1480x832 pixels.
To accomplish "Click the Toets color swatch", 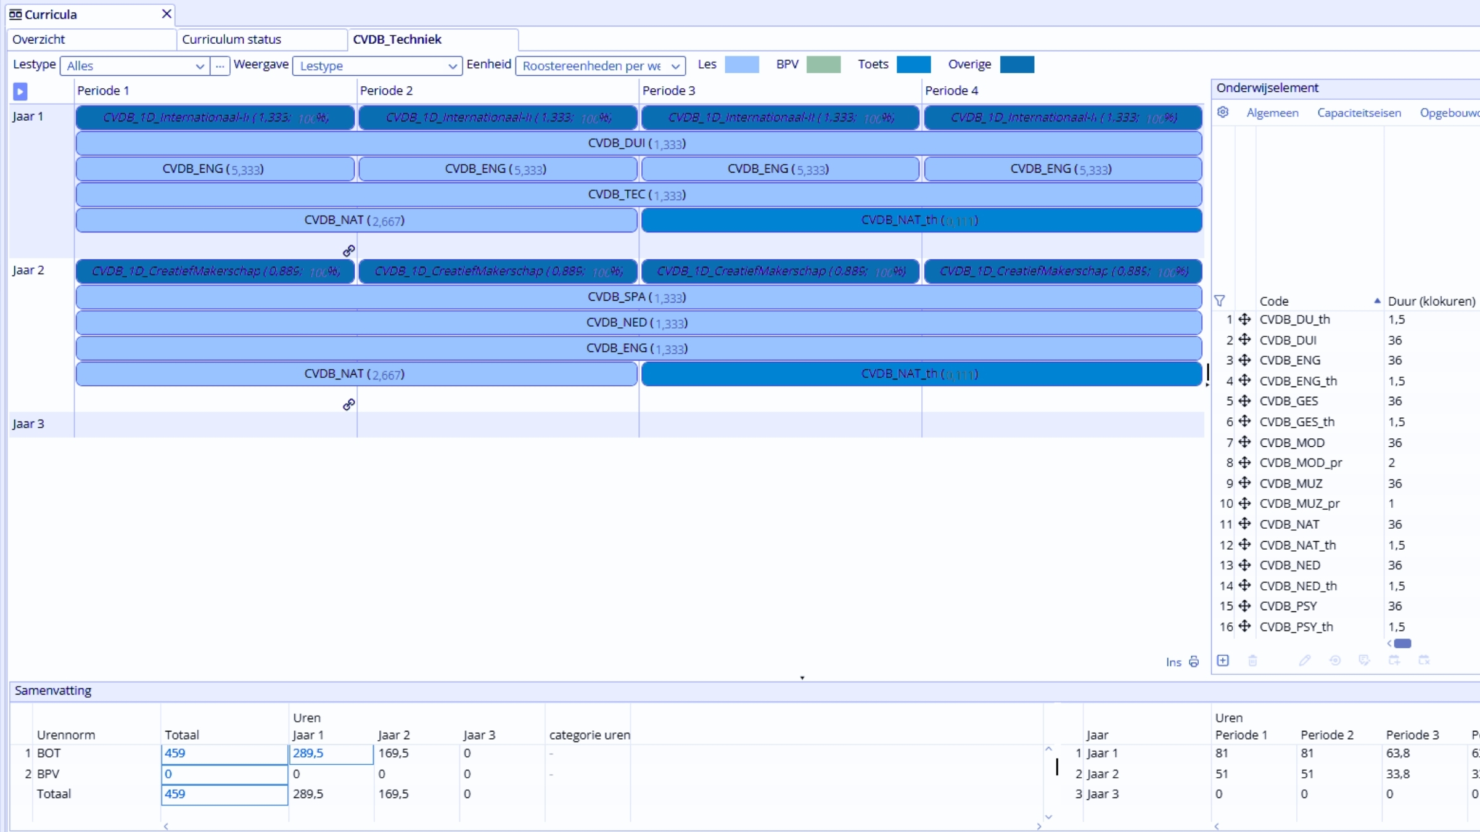I will tap(914, 65).
